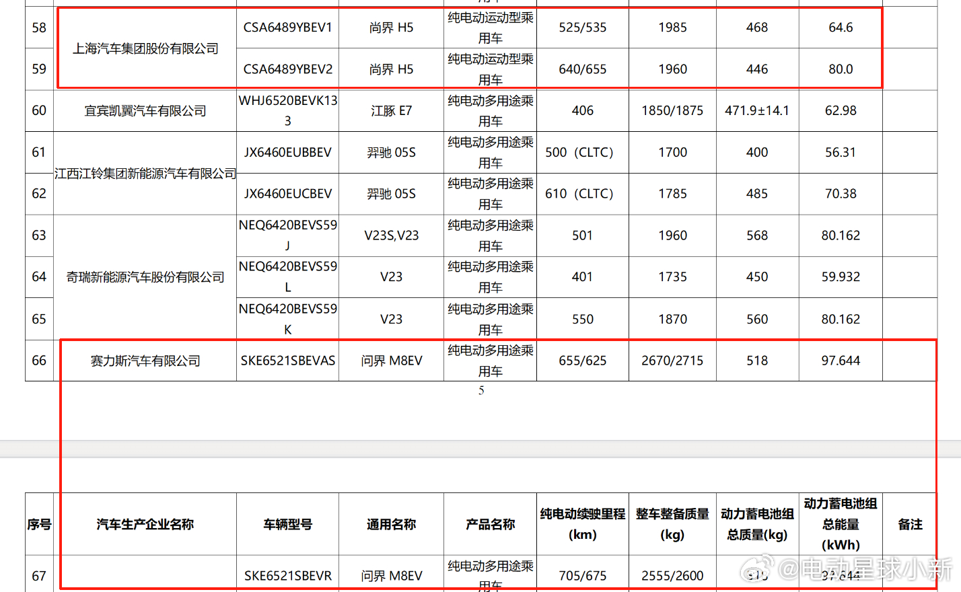This screenshot has height=592, width=961.
Task: Select the battery mass value 468
Action: point(757,28)
